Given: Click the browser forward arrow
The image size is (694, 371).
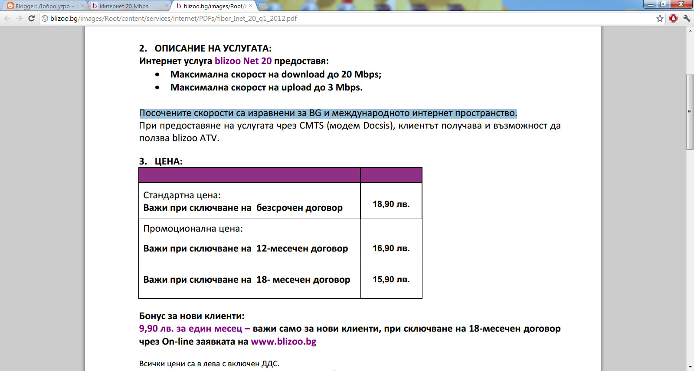Looking at the screenshot, I should click(19, 18).
